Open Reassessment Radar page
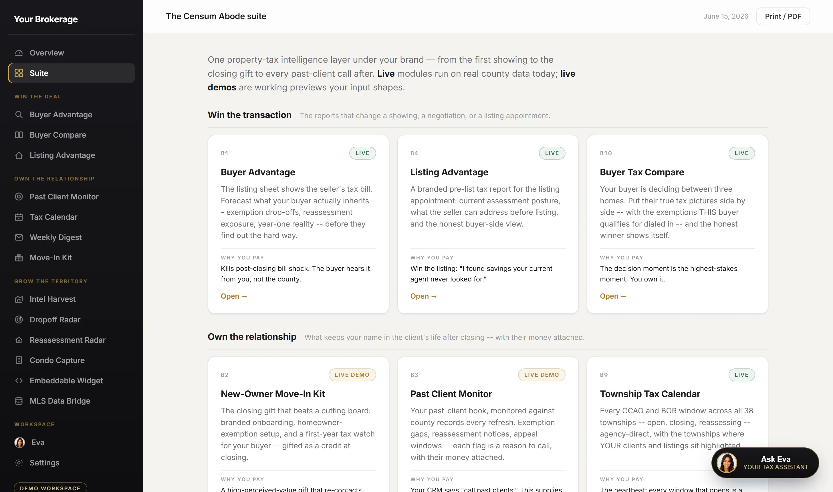 71,340
